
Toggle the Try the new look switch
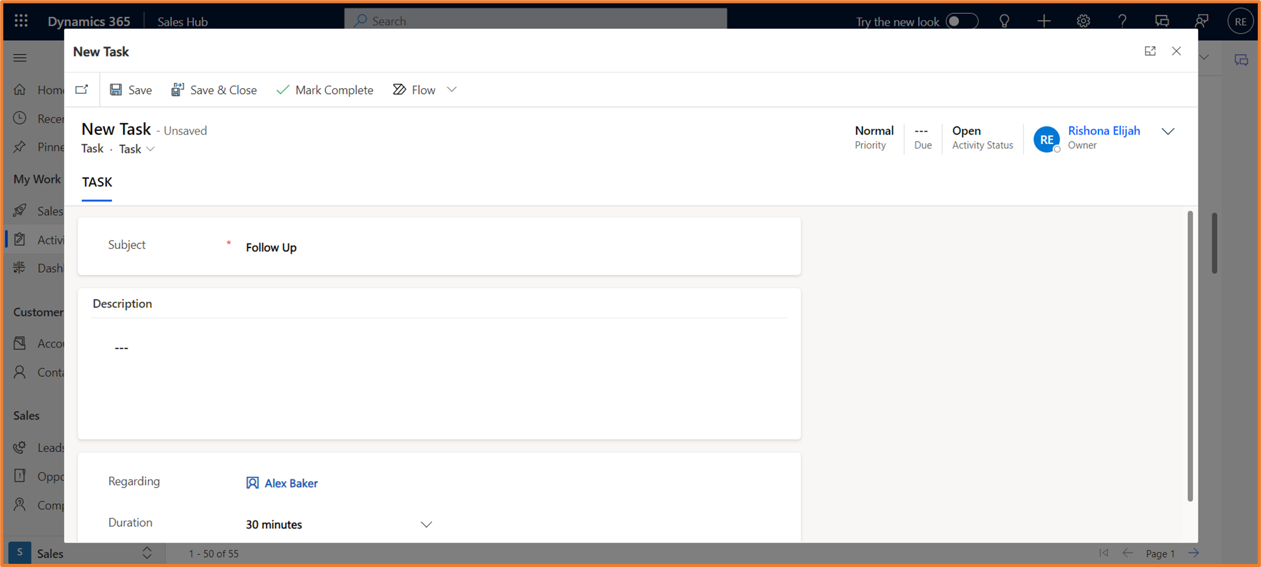pos(961,21)
